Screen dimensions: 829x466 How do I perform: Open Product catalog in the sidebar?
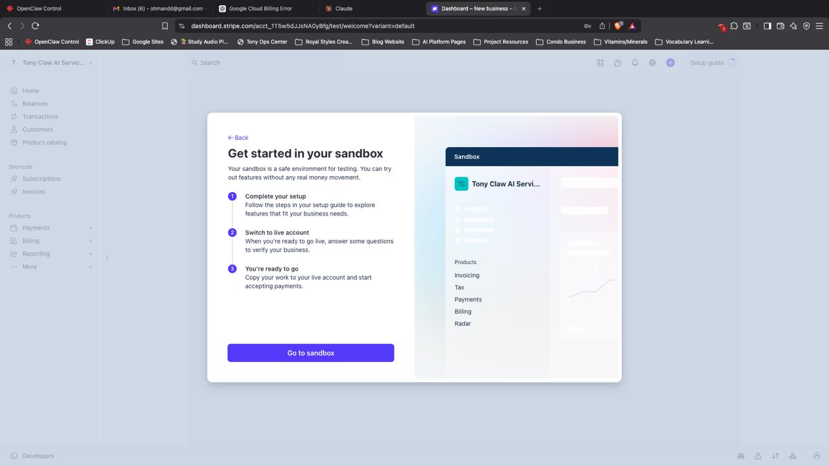[x=44, y=142]
